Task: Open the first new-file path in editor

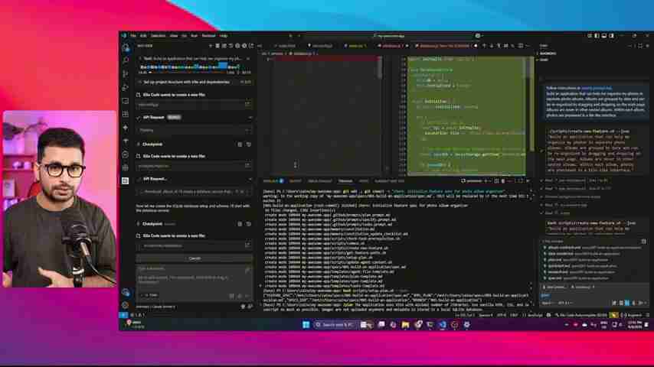Action: coord(247,105)
